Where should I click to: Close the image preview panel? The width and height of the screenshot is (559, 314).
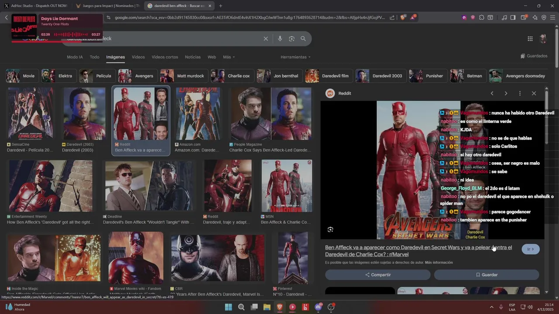[x=534, y=93]
